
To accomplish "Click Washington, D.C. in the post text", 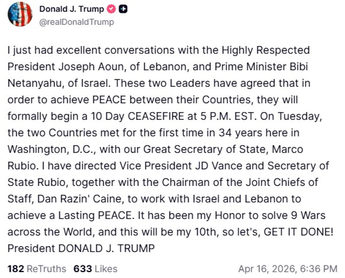I will click(x=51, y=149).
